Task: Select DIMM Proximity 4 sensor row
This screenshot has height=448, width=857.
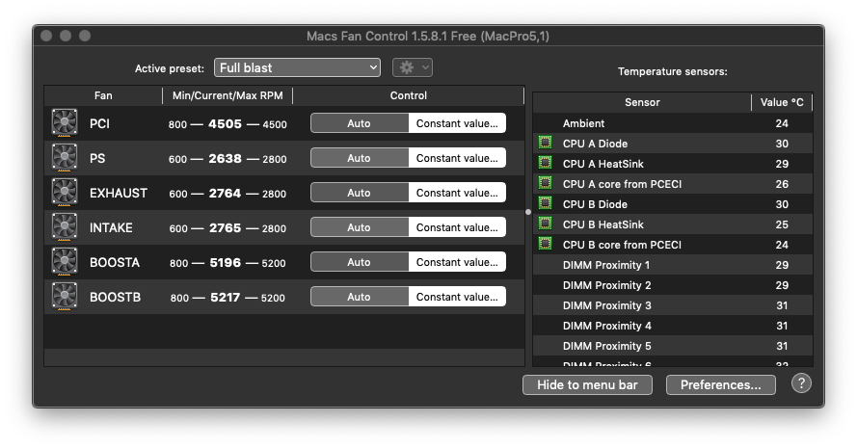Action: point(673,326)
